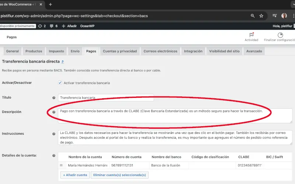The image size is (295, 184).
Task: Open Chrome profile avatar menu
Action: click(x=284, y=16)
